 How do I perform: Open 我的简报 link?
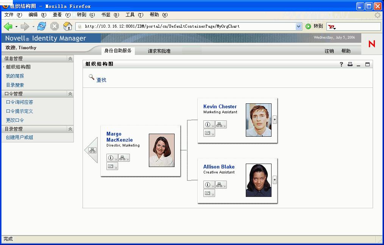point(15,76)
